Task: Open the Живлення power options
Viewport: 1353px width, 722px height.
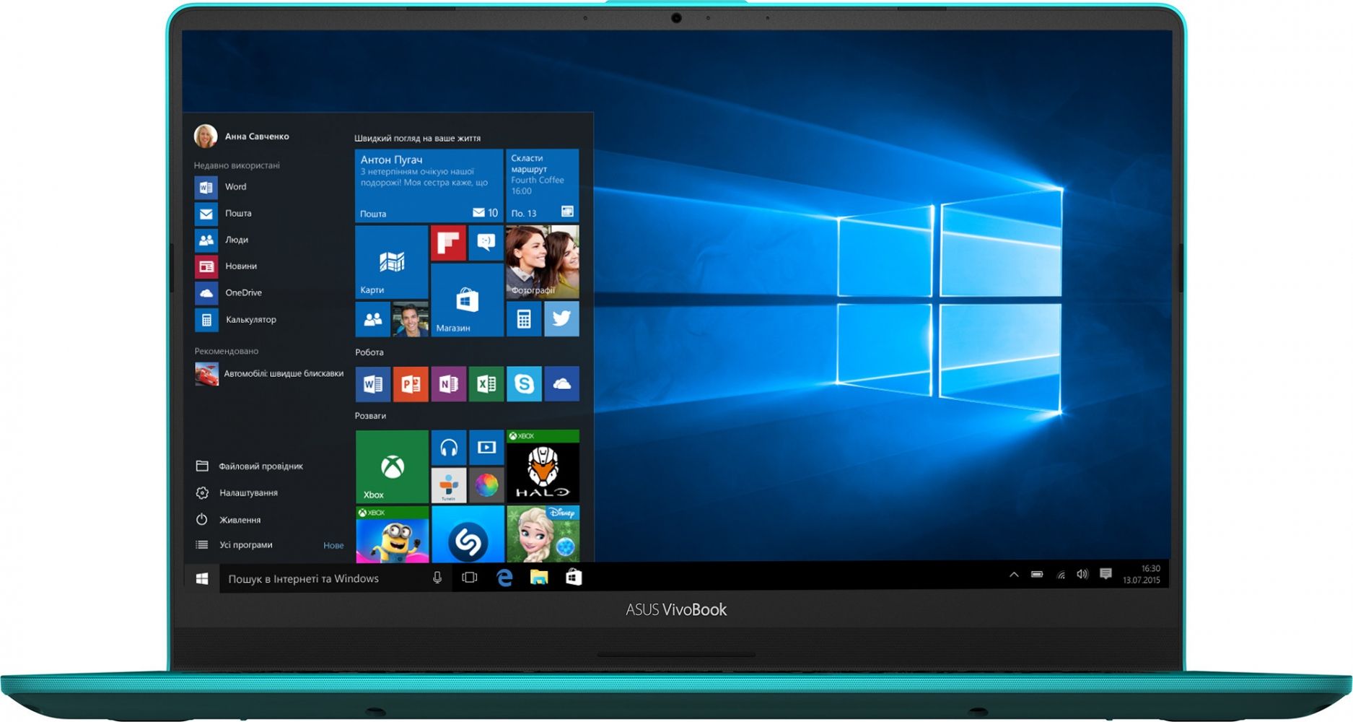Action: pyautogui.click(x=240, y=520)
